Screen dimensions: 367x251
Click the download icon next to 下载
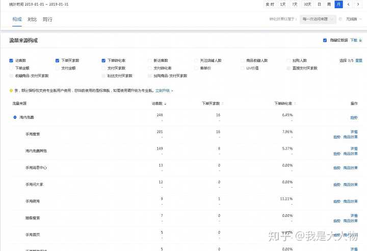(x=361, y=40)
